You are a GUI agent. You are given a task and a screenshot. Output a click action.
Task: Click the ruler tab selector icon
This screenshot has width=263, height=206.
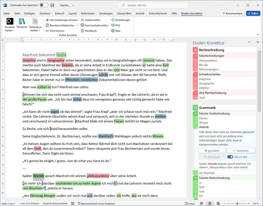coord(2,40)
